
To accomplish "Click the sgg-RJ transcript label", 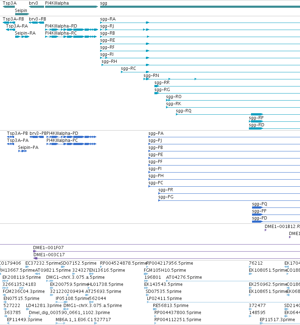I will pyautogui.click(x=107, y=26).
